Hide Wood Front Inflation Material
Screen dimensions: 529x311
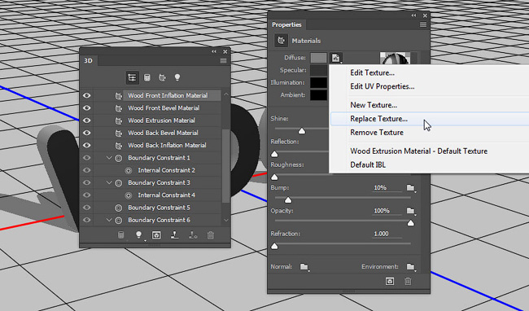tap(87, 95)
